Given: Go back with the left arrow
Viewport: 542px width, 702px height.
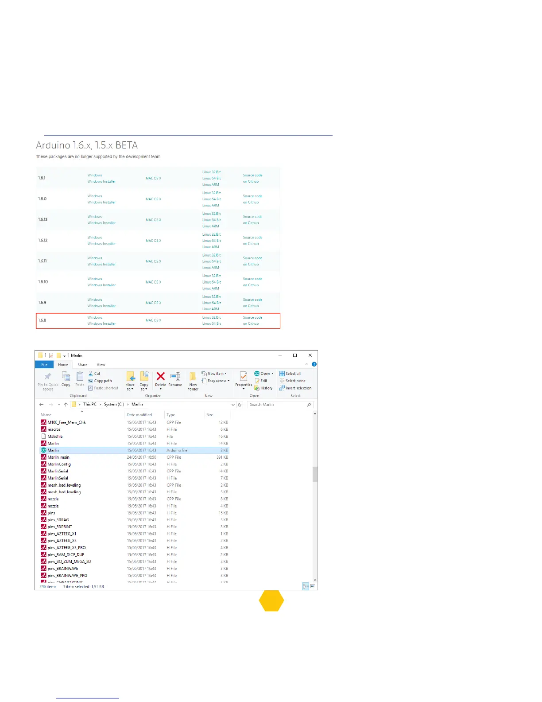Looking at the screenshot, I should pyautogui.click(x=41, y=404).
